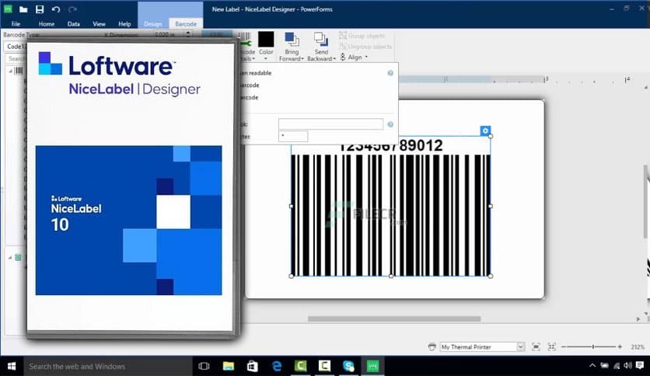650x376 pixels.
Task: Open the Windows Store taskbar icon
Action: (x=252, y=366)
